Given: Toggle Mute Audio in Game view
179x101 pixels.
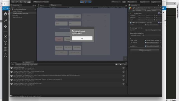Looking at the screenshot, I should [x=112, y=7].
